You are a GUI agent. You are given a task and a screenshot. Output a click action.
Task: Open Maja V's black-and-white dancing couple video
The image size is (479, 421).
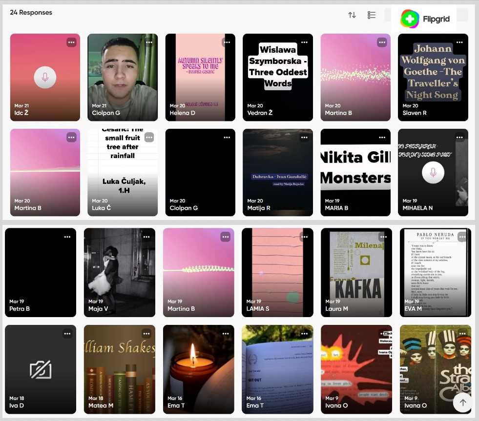(x=120, y=272)
